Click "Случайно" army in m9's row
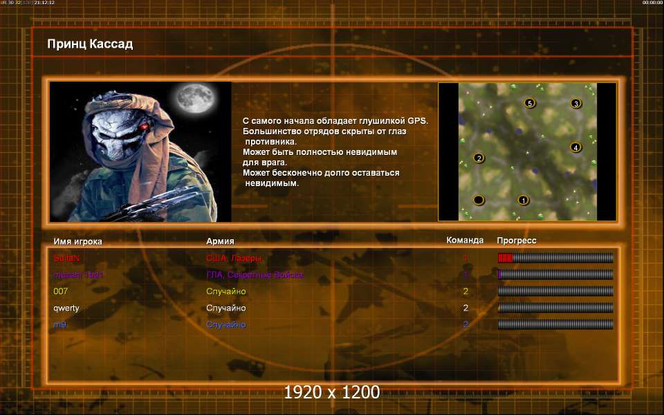The width and height of the screenshot is (664, 415). [x=226, y=324]
